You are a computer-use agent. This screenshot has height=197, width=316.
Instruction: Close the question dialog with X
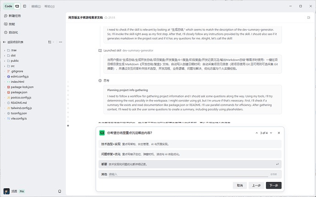click(x=279, y=133)
